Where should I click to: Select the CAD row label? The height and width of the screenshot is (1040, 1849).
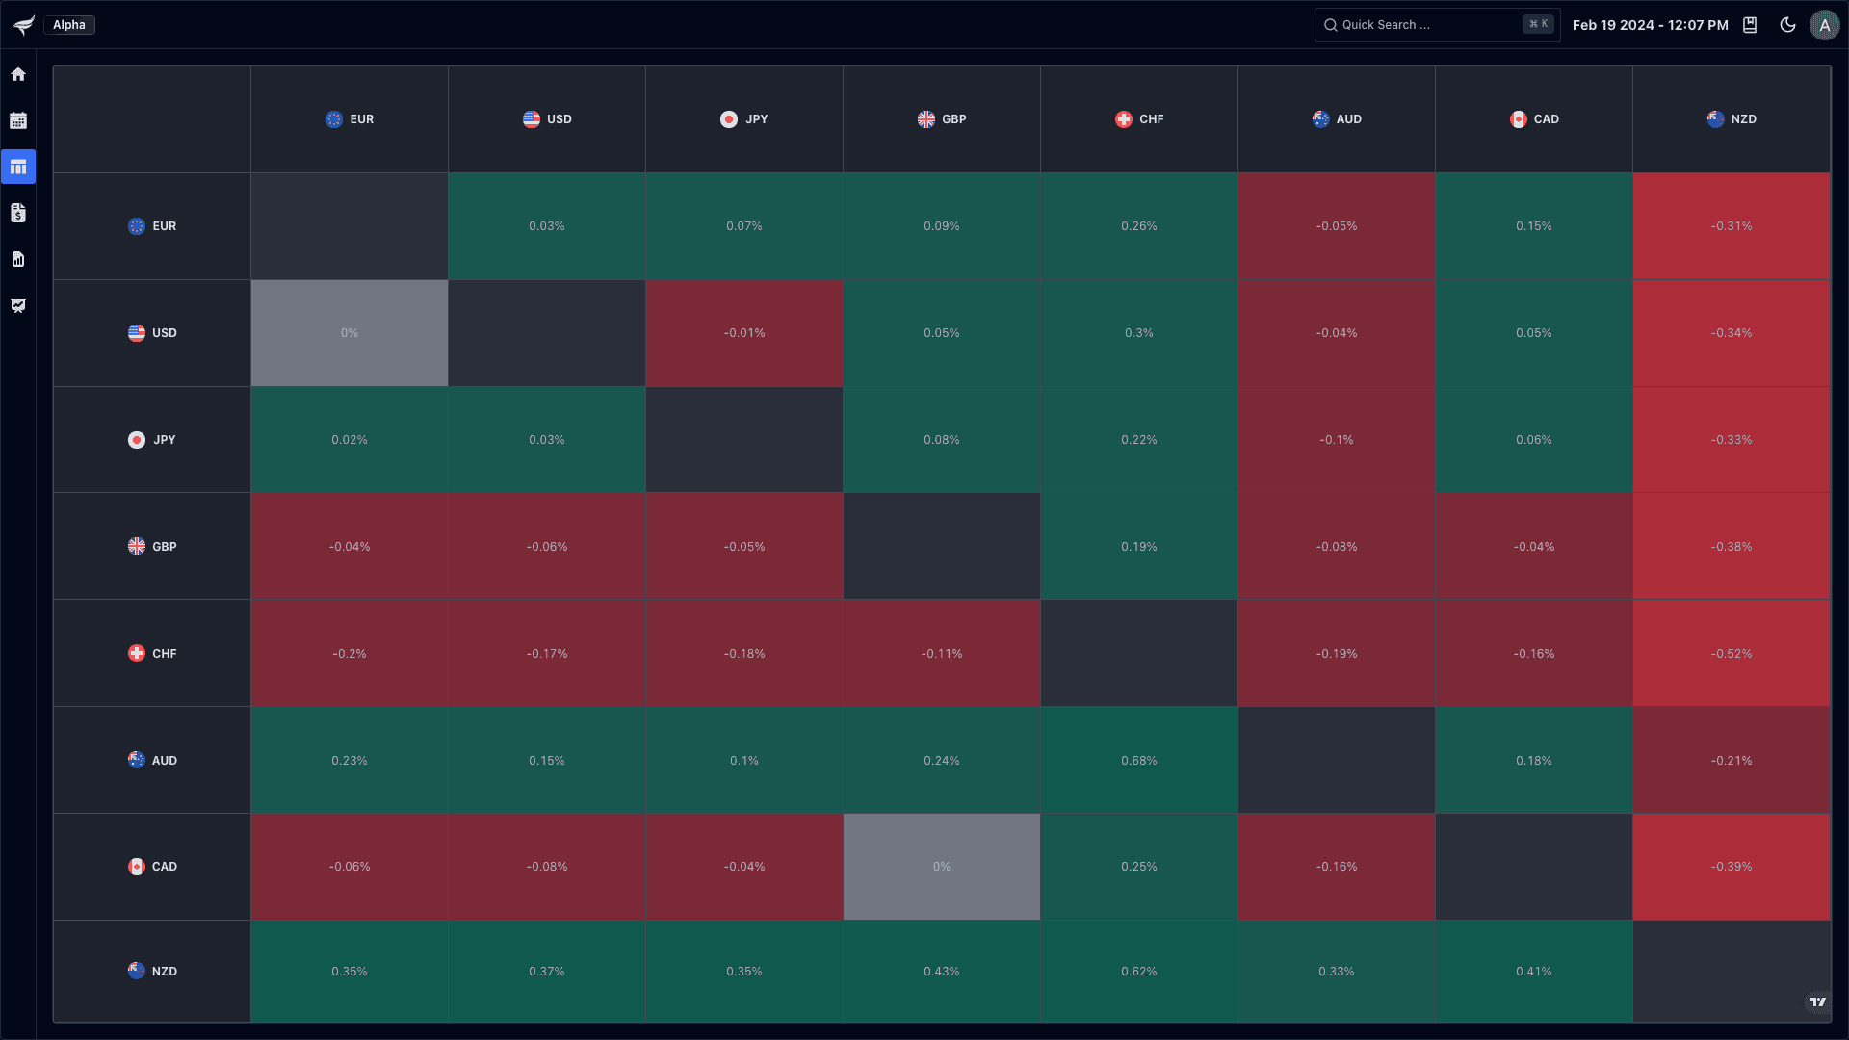click(152, 867)
